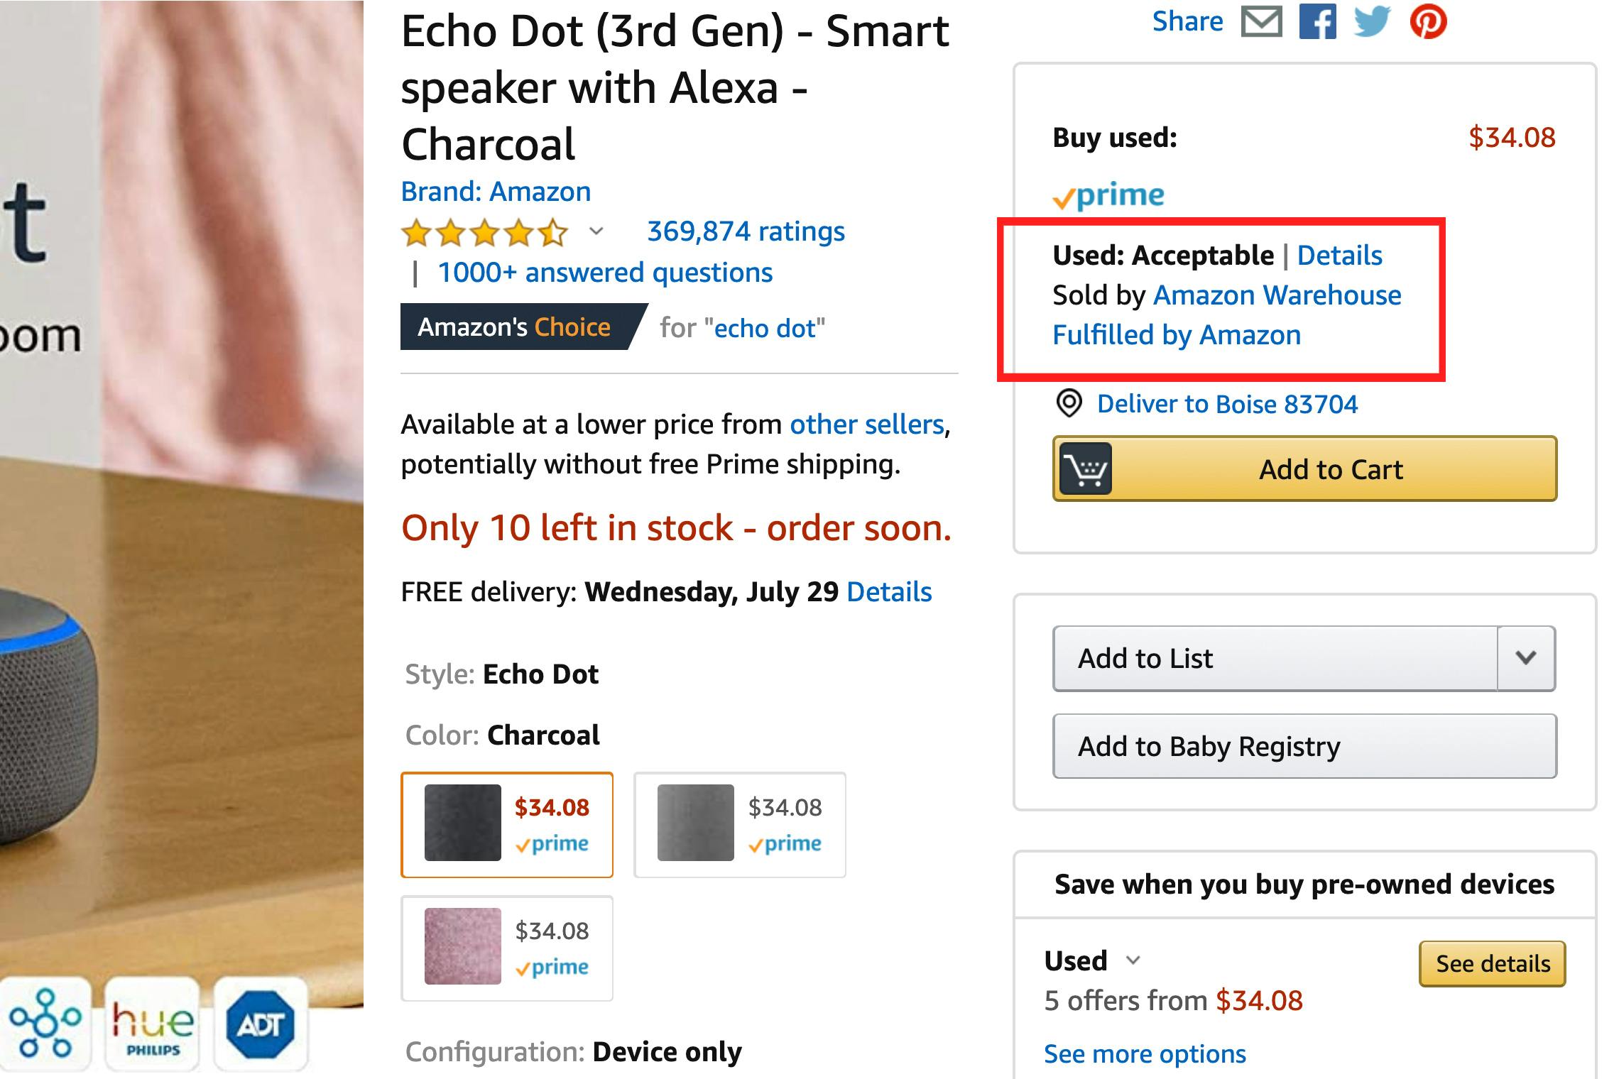Choose the plum color option
The height and width of the screenshot is (1079, 1619).
506,948
